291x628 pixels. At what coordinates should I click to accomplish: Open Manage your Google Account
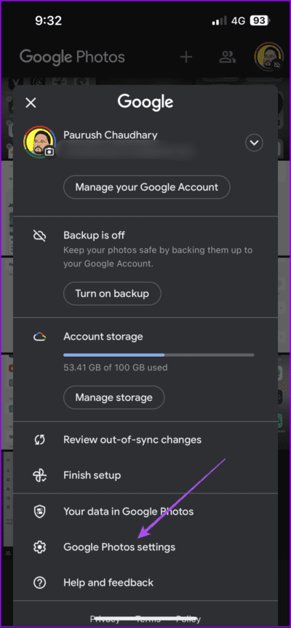coord(147,187)
